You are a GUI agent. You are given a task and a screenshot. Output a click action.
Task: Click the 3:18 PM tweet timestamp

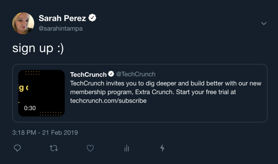[x=45, y=132]
